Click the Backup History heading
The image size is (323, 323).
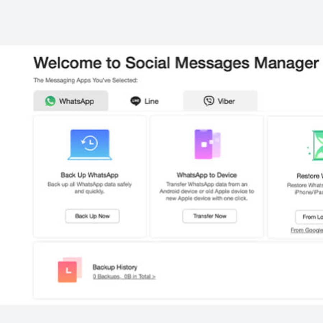115,267
